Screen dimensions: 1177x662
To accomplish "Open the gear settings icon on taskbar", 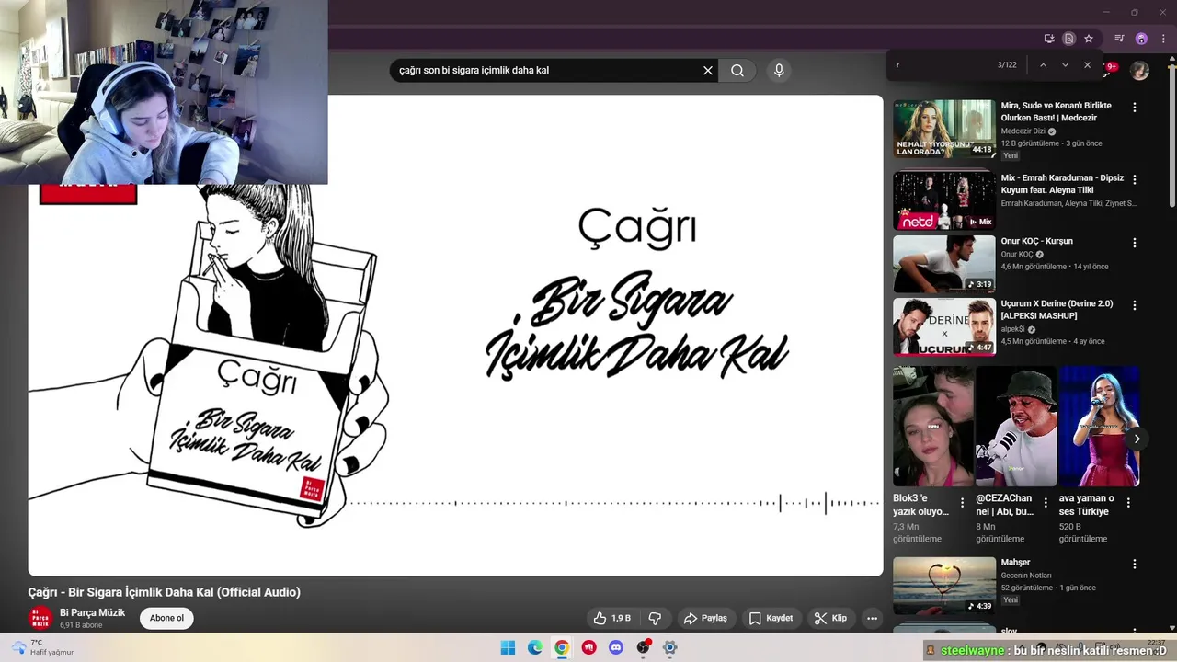I will tap(670, 647).
